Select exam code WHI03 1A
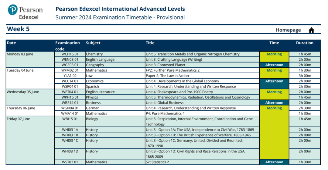Viewport: 328px width, 170px height. [70, 130]
